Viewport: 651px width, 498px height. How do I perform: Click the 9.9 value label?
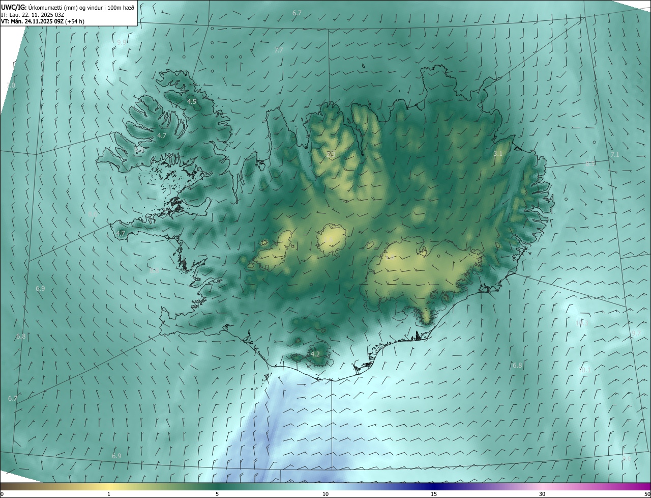point(121,43)
